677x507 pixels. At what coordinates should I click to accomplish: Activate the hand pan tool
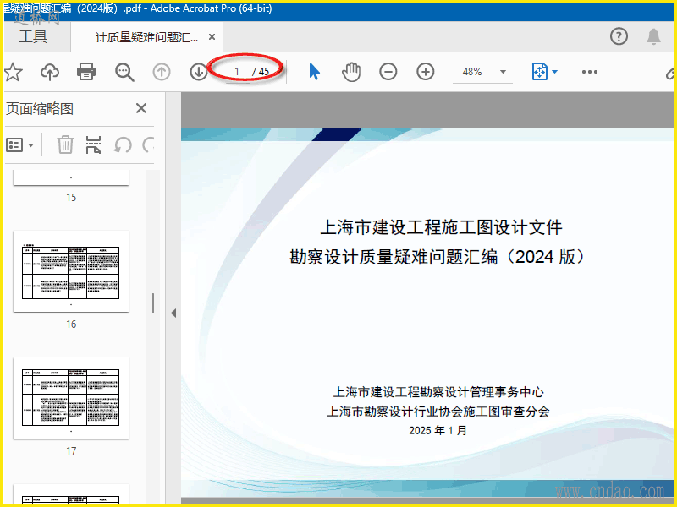[351, 72]
